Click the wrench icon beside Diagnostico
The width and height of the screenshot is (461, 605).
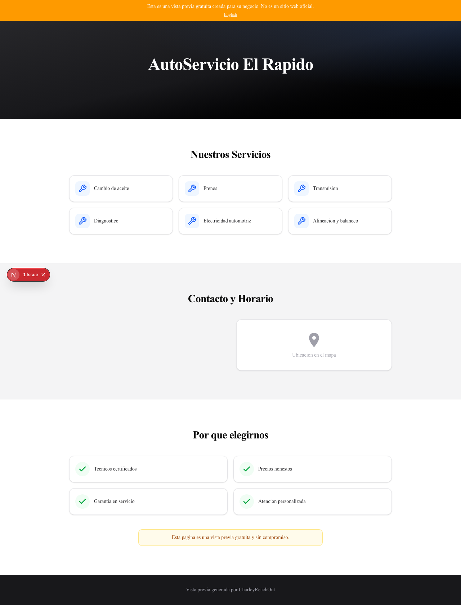(x=82, y=221)
